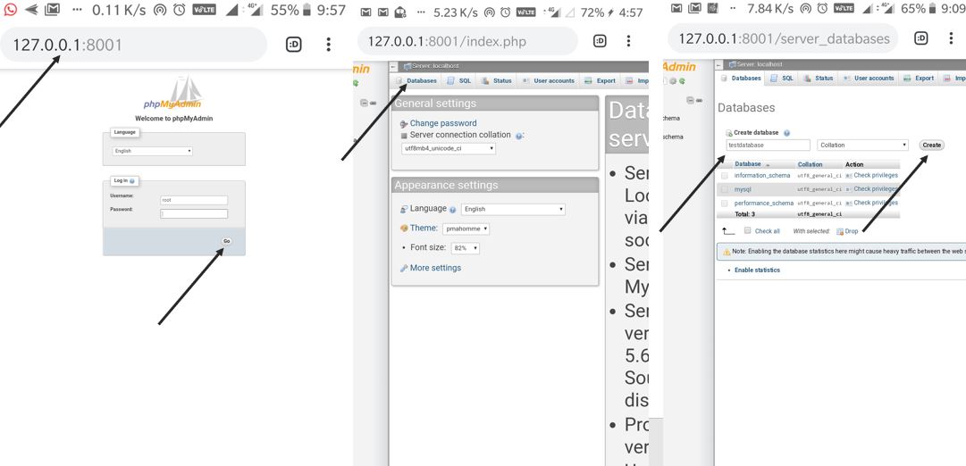The width and height of the screenshot is (966, 466).
Task: Open three-dot menu of login page browser
Action: pyautogui.click(x=328, y=45)
